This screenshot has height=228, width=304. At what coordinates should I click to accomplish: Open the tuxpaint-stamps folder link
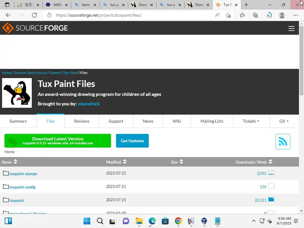(23, 174)
